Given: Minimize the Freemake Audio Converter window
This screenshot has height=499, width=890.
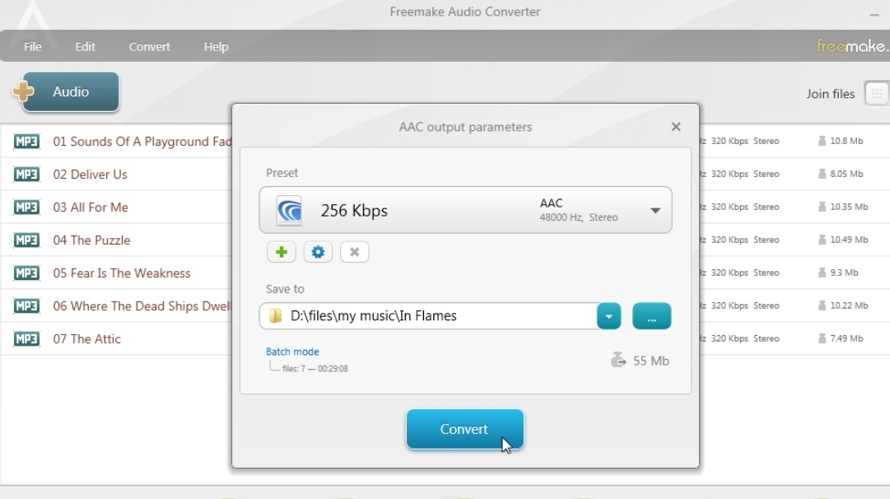Looking at the screenshot, I should (x=874, y=15).
